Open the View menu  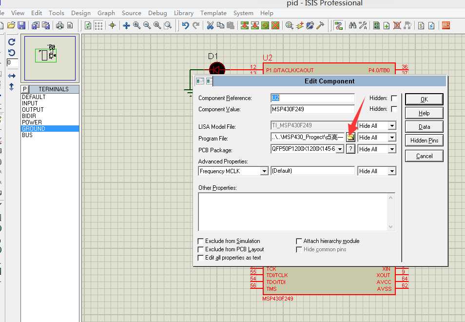coord(18,13)
